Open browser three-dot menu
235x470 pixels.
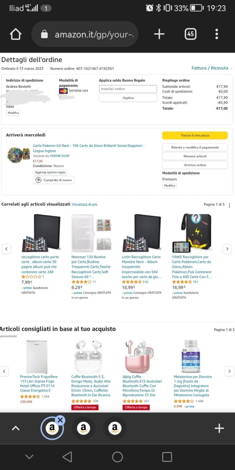point(217,34)
